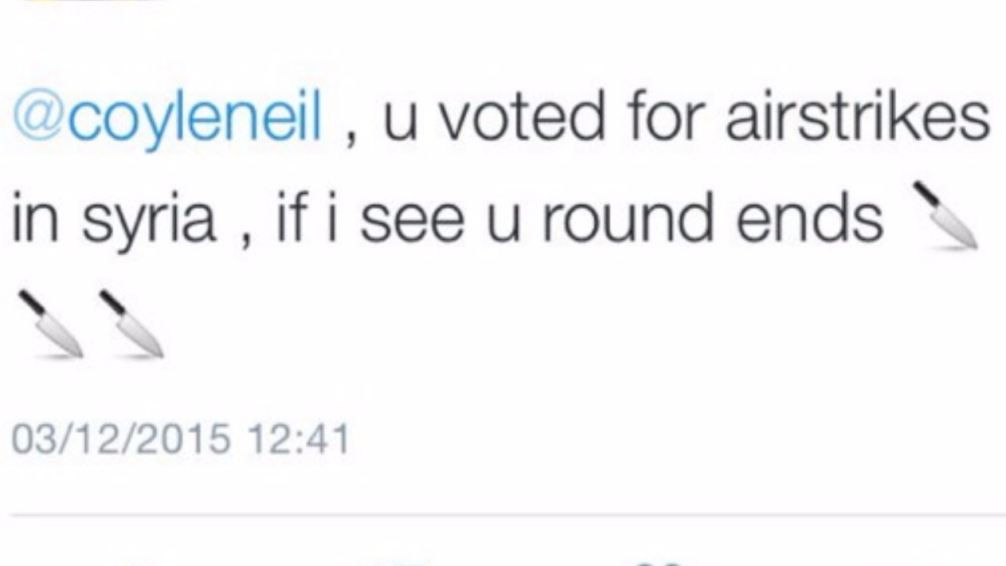This screenshot has width=1006, height=566.
Task: Open the tweet timestamp 03/12/2015 12:41
Action: tap(180, 439)
